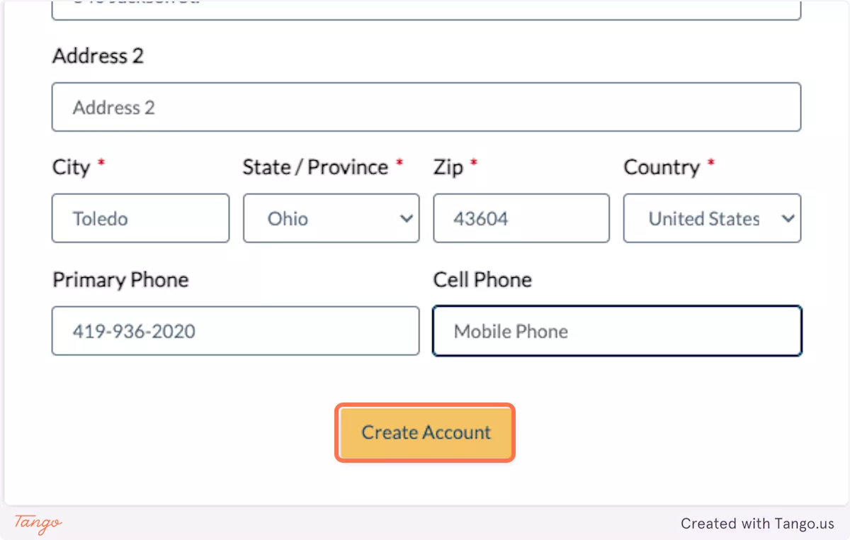Open the Created with Tango.us link

tap(757, 524)
